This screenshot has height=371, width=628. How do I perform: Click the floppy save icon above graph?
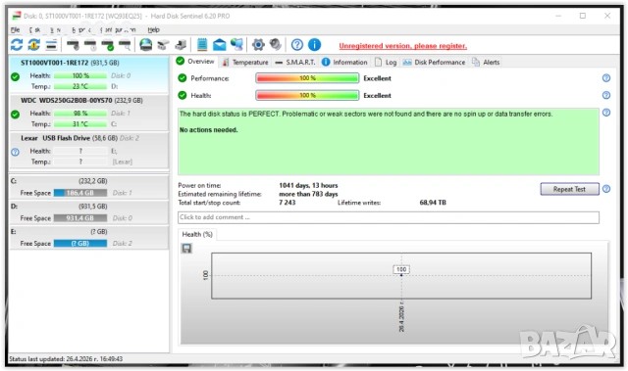(x=186, y=249)
